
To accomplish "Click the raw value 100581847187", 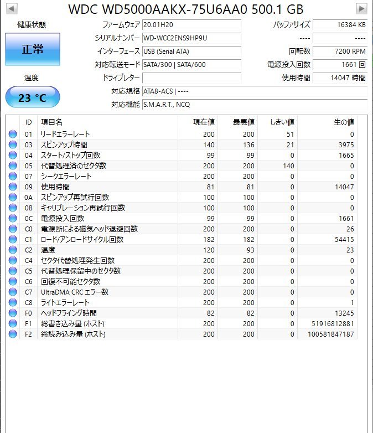I will click(331, 334).
